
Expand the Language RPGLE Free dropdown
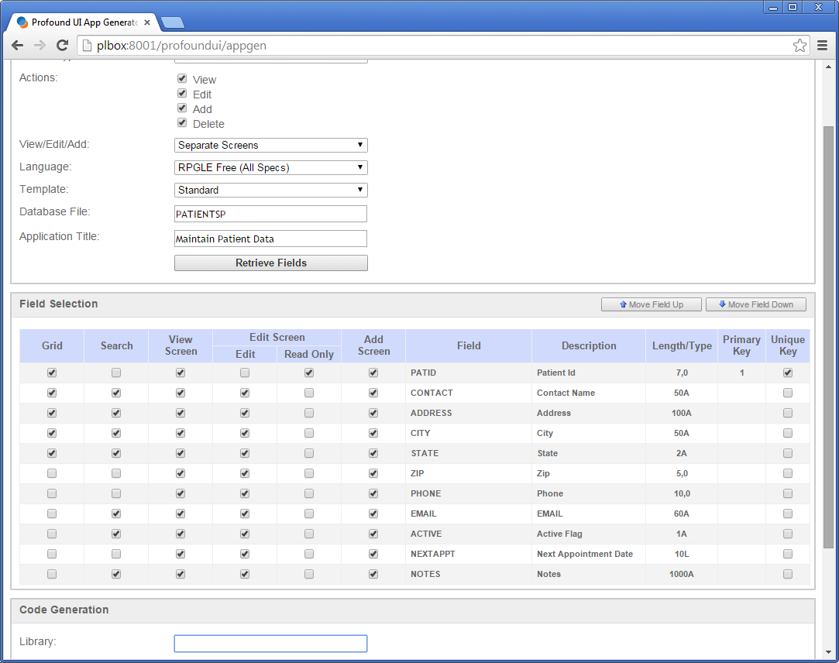pyautogui.click(x=270, y=168)
